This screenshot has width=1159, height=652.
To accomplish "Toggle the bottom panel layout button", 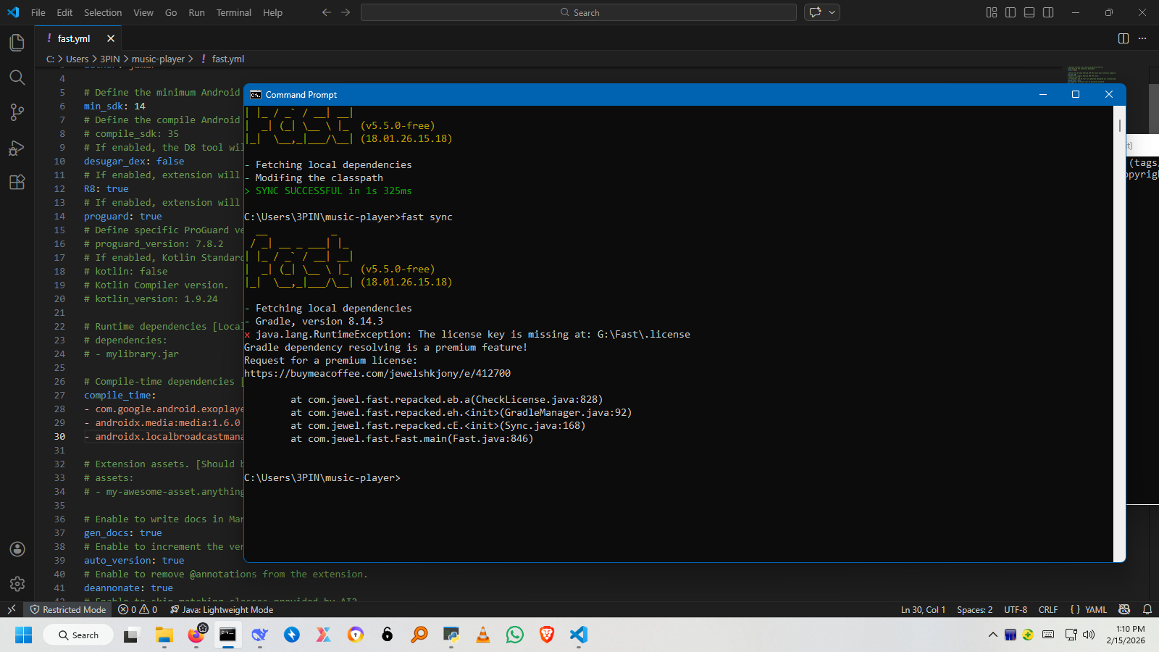I will (1029, 12).
